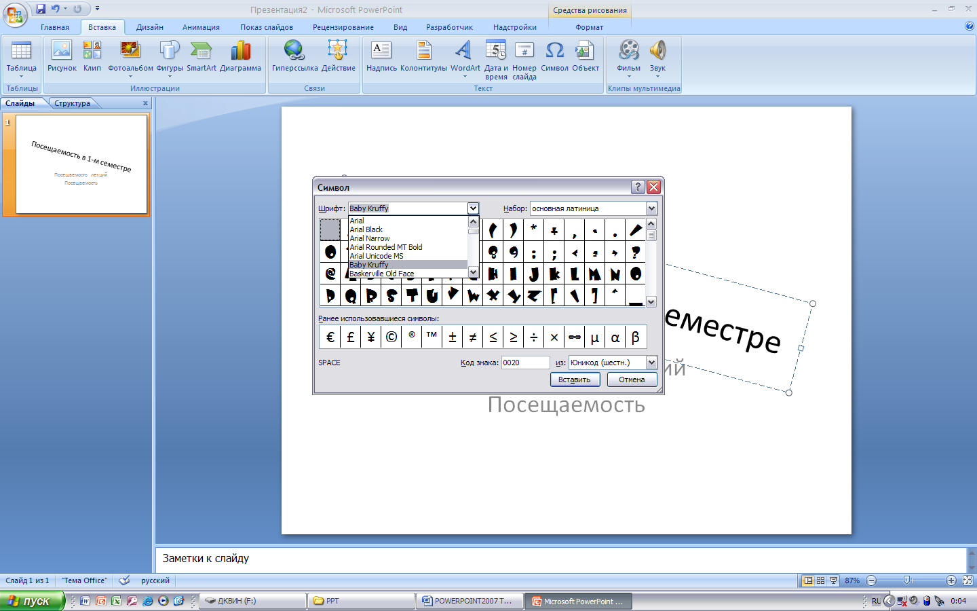Click the Гиперссылка hyperlink icon
Image resolution: width=977 pixels, height=611 pixels.
[294, 57]
